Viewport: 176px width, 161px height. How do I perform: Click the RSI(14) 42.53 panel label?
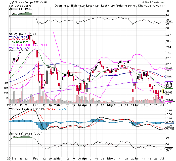[x=22, y=9]
